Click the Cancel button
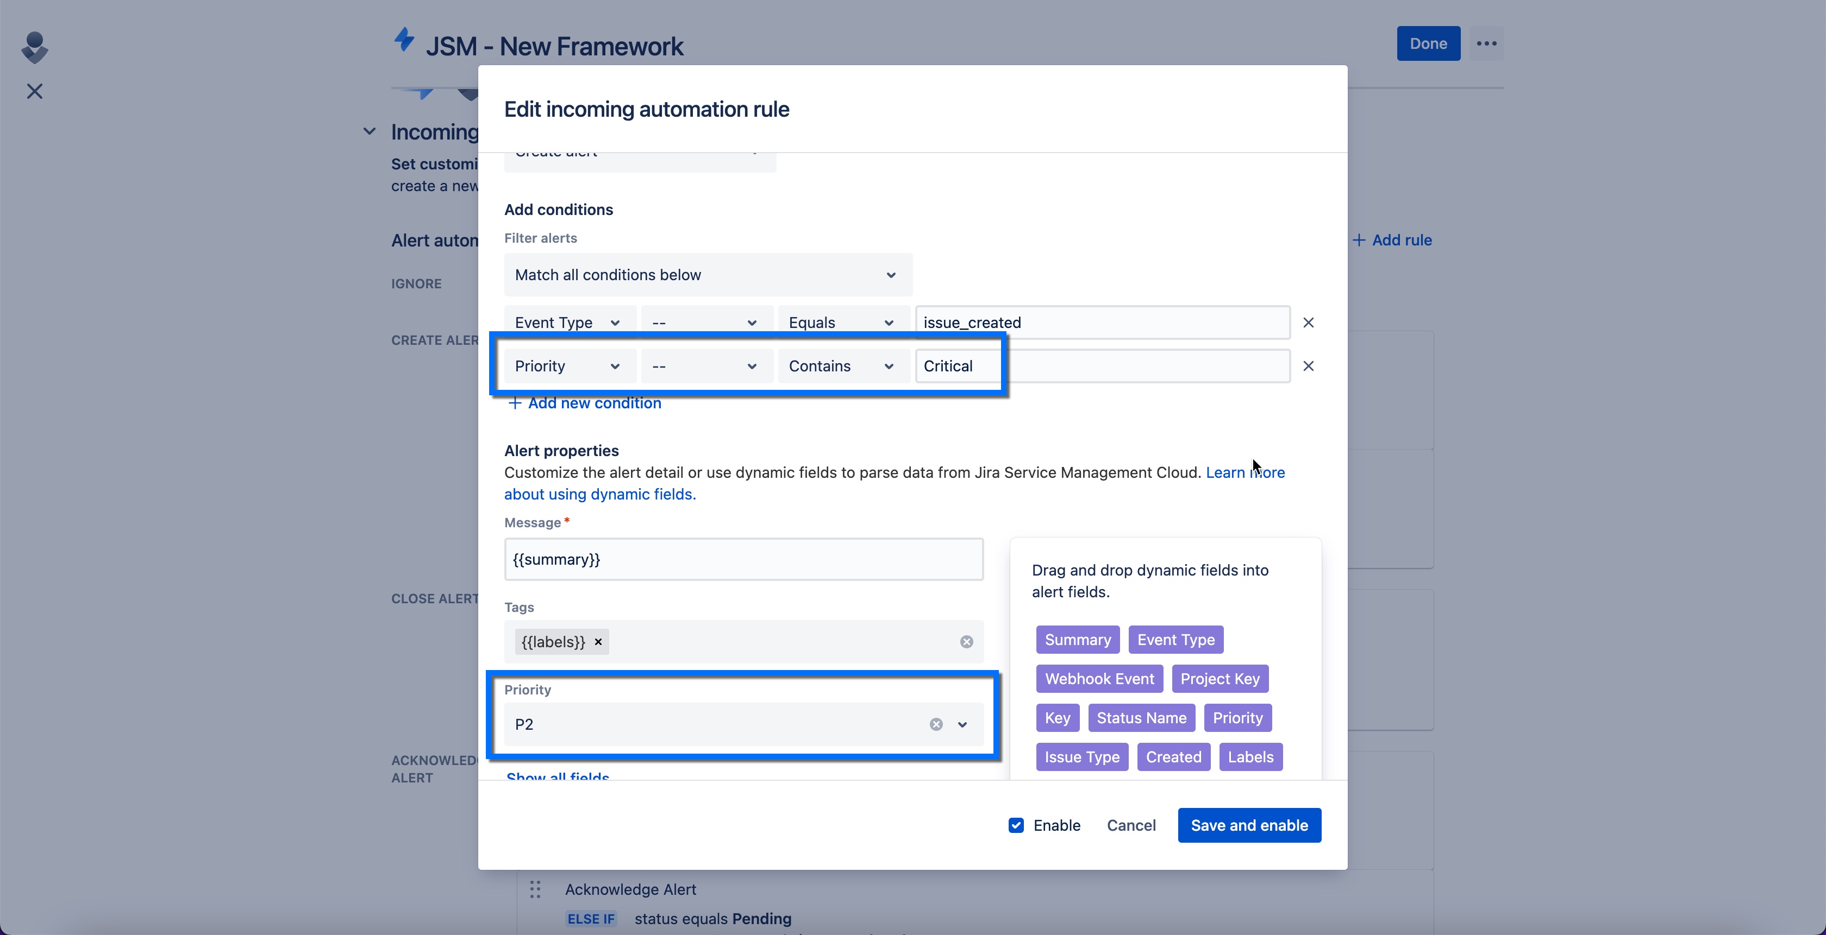 tap(1131, 825)
